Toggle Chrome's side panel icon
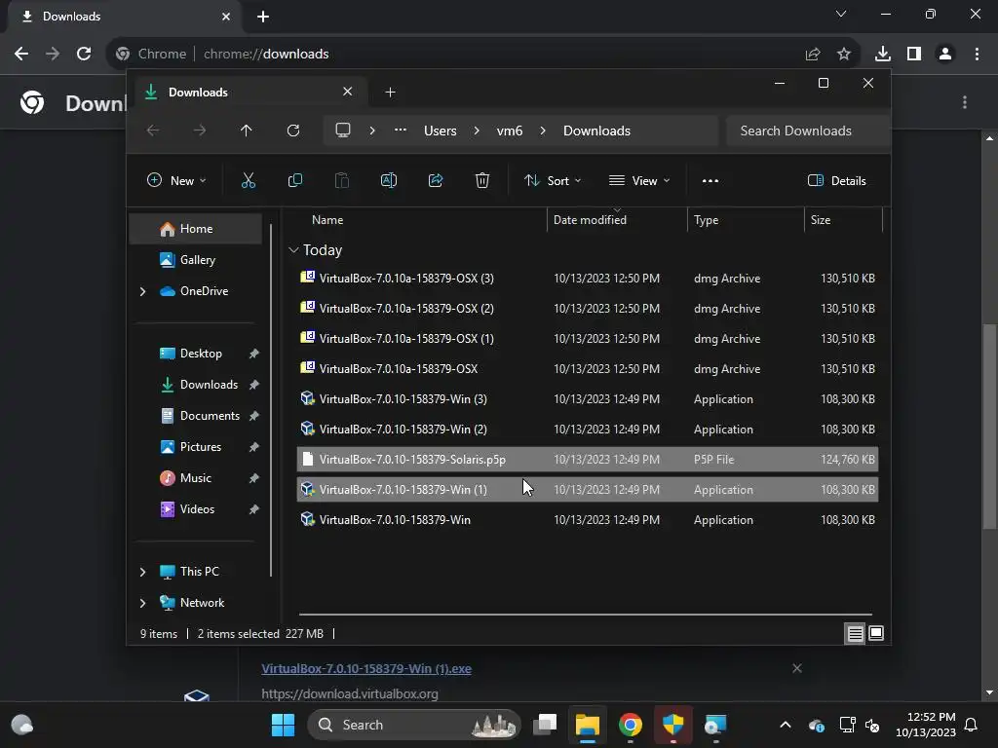 point(914,55)
